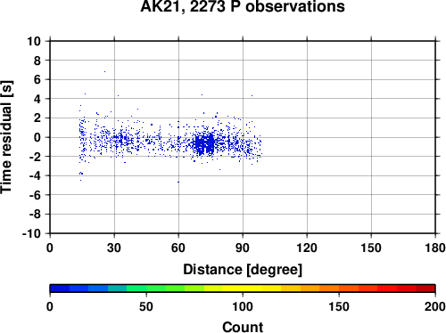
Task: Click the point cluster near 15 degrees, -3.8 s
Action: [81, 174]
